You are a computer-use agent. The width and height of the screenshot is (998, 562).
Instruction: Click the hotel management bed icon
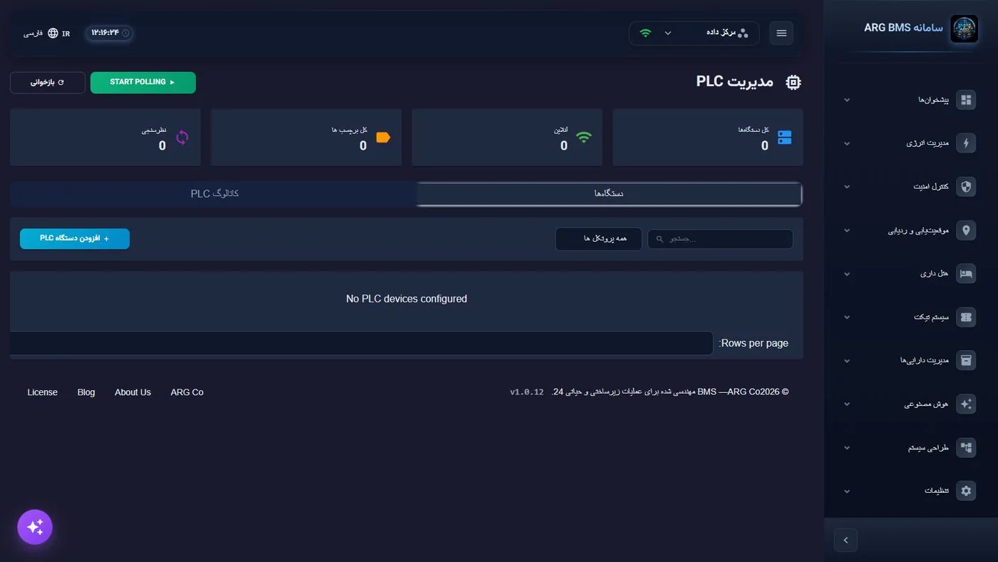pyautogui.click(x=966, y=274)
